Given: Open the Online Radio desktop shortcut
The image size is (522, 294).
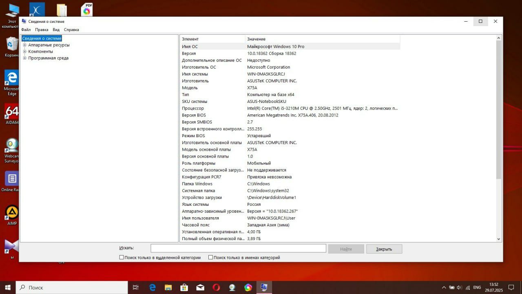Looking at the screenshot, I should tap(11, 181).
